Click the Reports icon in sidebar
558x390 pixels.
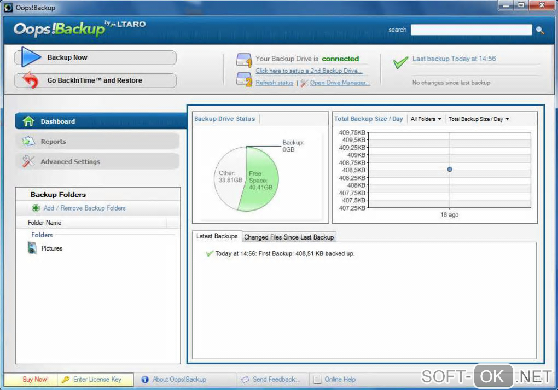coord(28,141)
